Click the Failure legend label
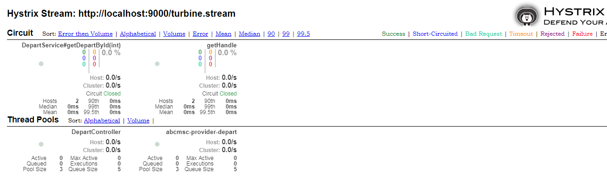 pyautogui.click(x=582, y=34)
